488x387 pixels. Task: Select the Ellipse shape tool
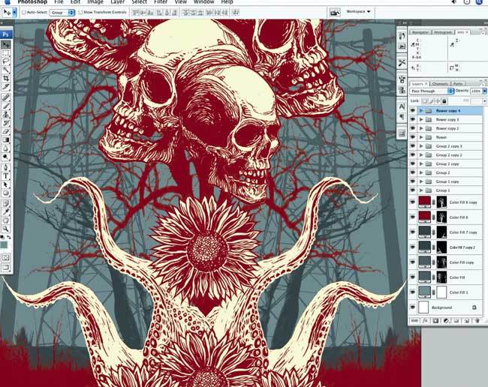[x=6, y=193]
